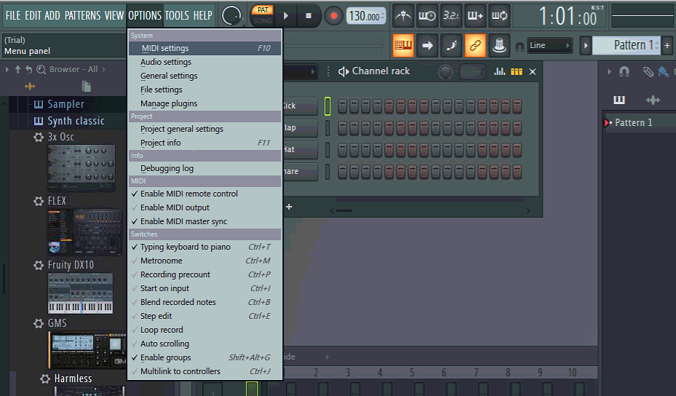Click the Stop button

(309, 16)
